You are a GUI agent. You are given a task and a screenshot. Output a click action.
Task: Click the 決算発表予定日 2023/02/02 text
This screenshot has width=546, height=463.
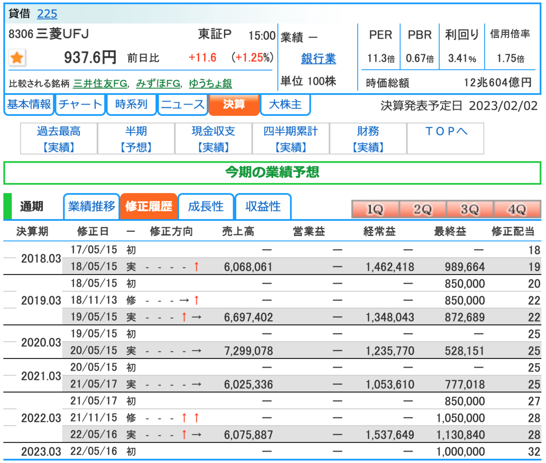coord(459,106)
